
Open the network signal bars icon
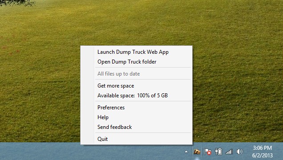(x=229, y=152)
